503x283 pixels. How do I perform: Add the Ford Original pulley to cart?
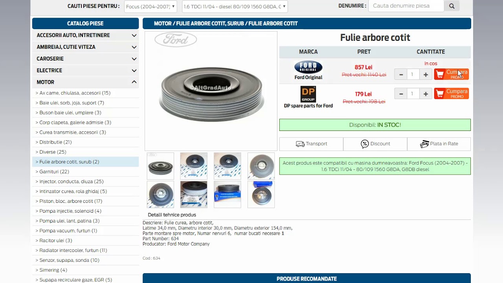[x=451, y=74]
